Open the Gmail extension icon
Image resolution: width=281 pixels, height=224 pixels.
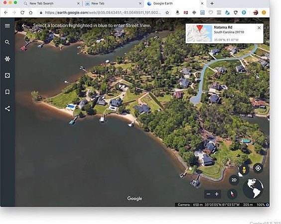186,12
